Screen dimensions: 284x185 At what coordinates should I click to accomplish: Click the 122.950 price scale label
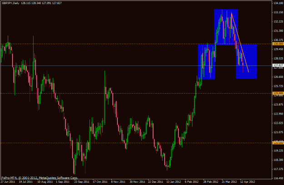279,114
